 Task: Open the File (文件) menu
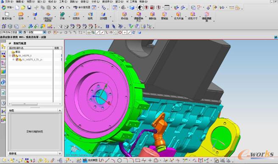click(8, 2)
